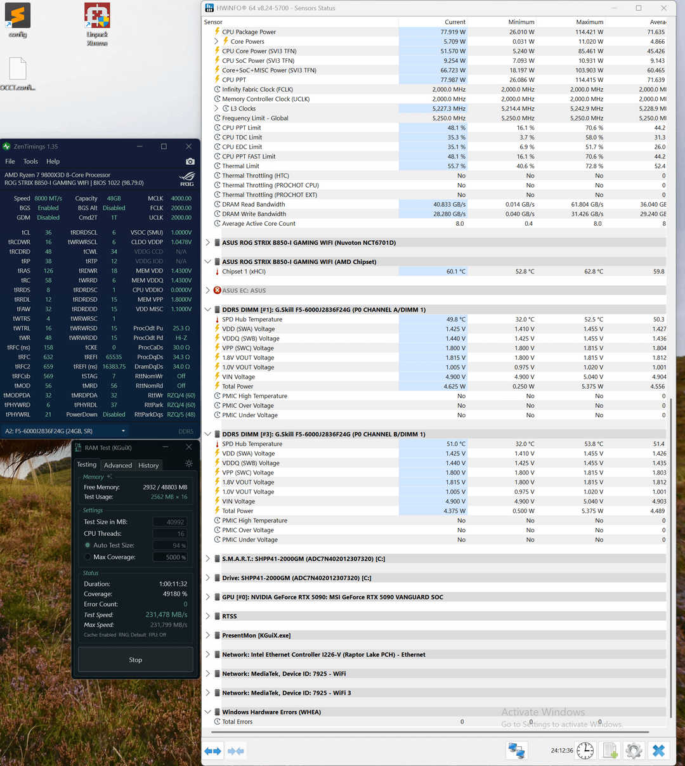685x766 pixels.
Task: Open the config desktop shortcut
Action: tap(18, 20)
